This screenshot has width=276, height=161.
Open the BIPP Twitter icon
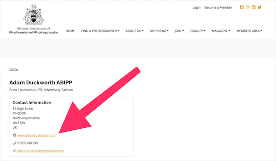point(260,7)
